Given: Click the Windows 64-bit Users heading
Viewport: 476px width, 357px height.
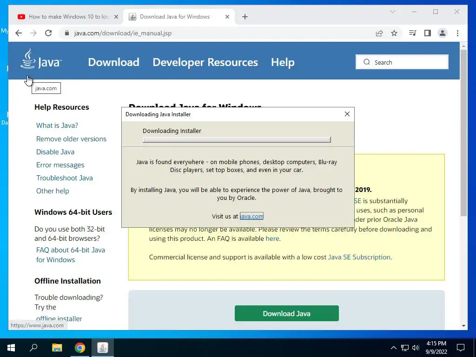Looking at the screenshot, I should tap(73, 212).
